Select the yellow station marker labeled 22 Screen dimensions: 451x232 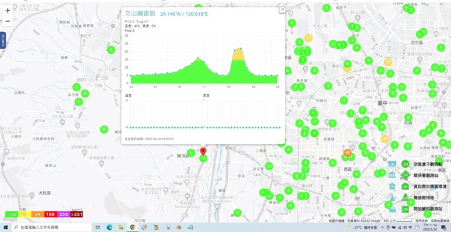388,62
